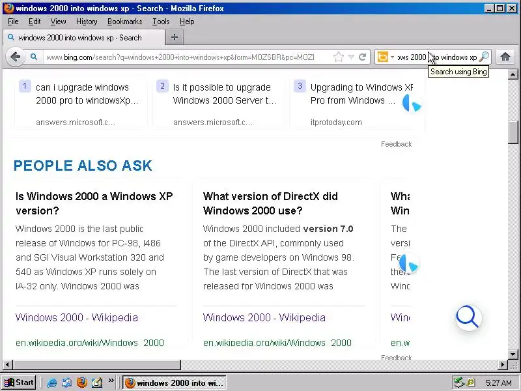The image size is (521, 391).
Task: Open 'What version of DirectX did Windows 2000 use?'
Action: pos(270,203)
